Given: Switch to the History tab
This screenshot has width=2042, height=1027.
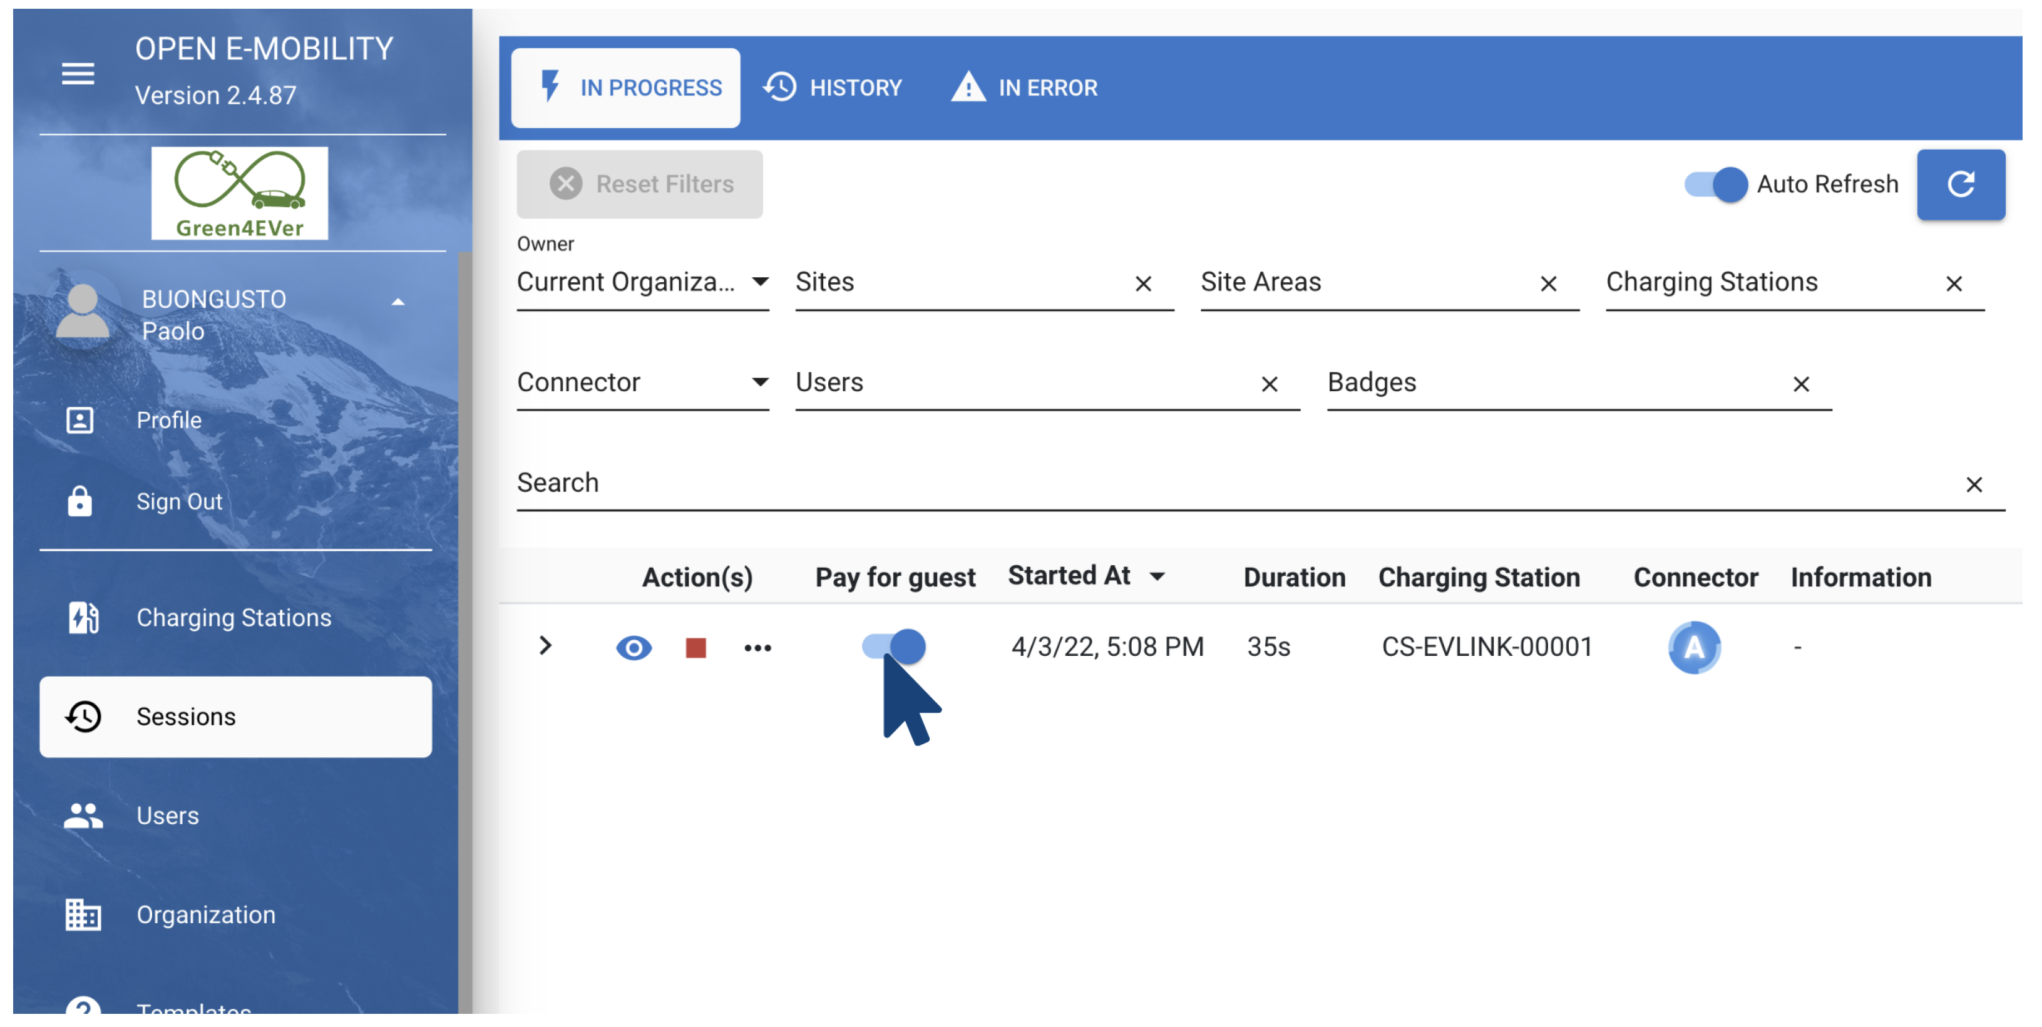Looking at the screenshot, I should tap(833, 87).
